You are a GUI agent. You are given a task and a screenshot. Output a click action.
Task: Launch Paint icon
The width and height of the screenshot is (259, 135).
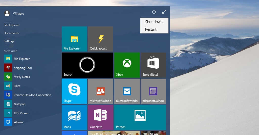coord(8,86)
